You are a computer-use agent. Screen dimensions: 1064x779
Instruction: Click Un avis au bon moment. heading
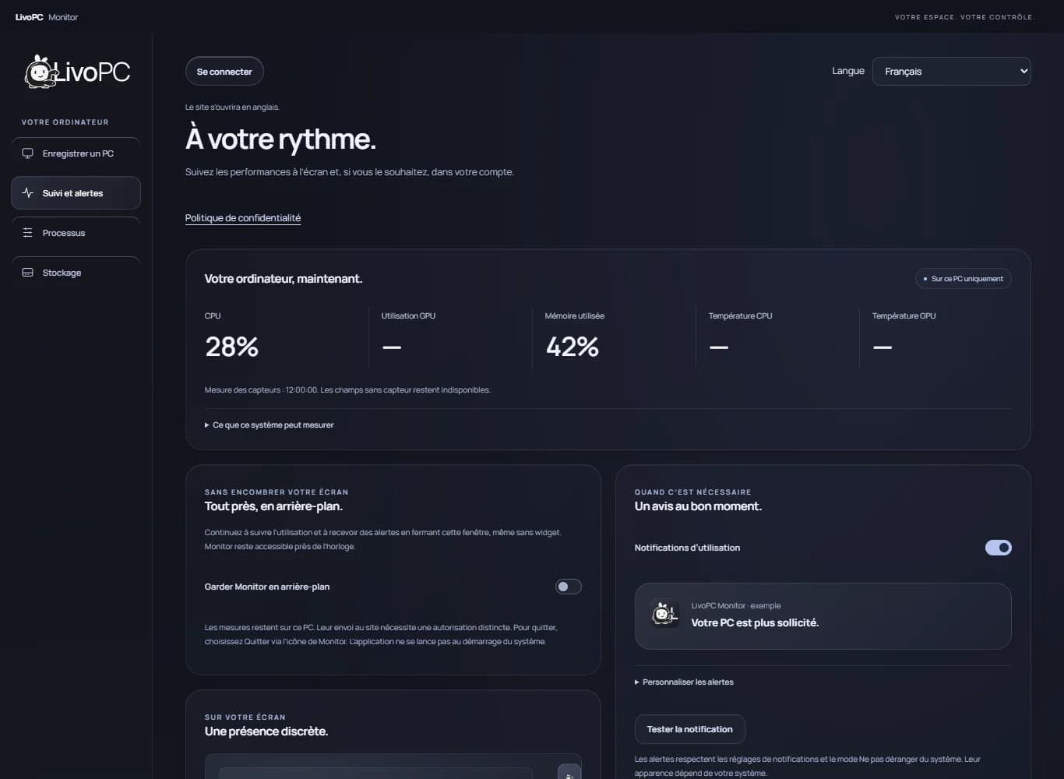tap(698, 506)
